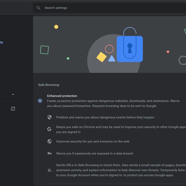Click the shield icon beside Predicts and warns
This screenshot has height=186, width=186.
pyautogui.click(x=49, y=117)
